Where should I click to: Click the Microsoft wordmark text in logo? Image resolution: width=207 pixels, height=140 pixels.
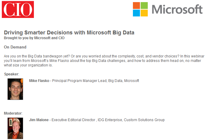coord(177,9)
